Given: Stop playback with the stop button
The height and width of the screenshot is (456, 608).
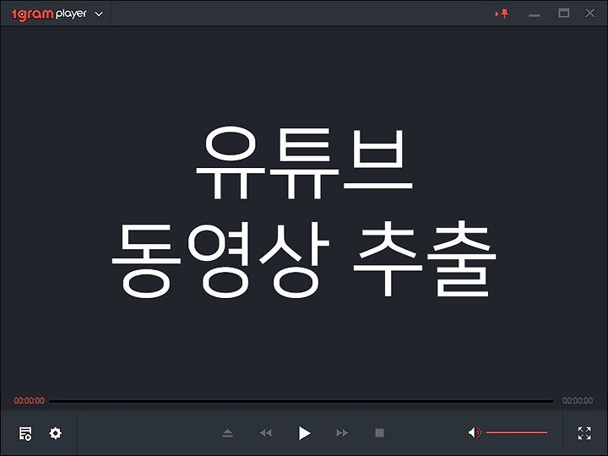Looking at the screenshot, I should point(380,432).
